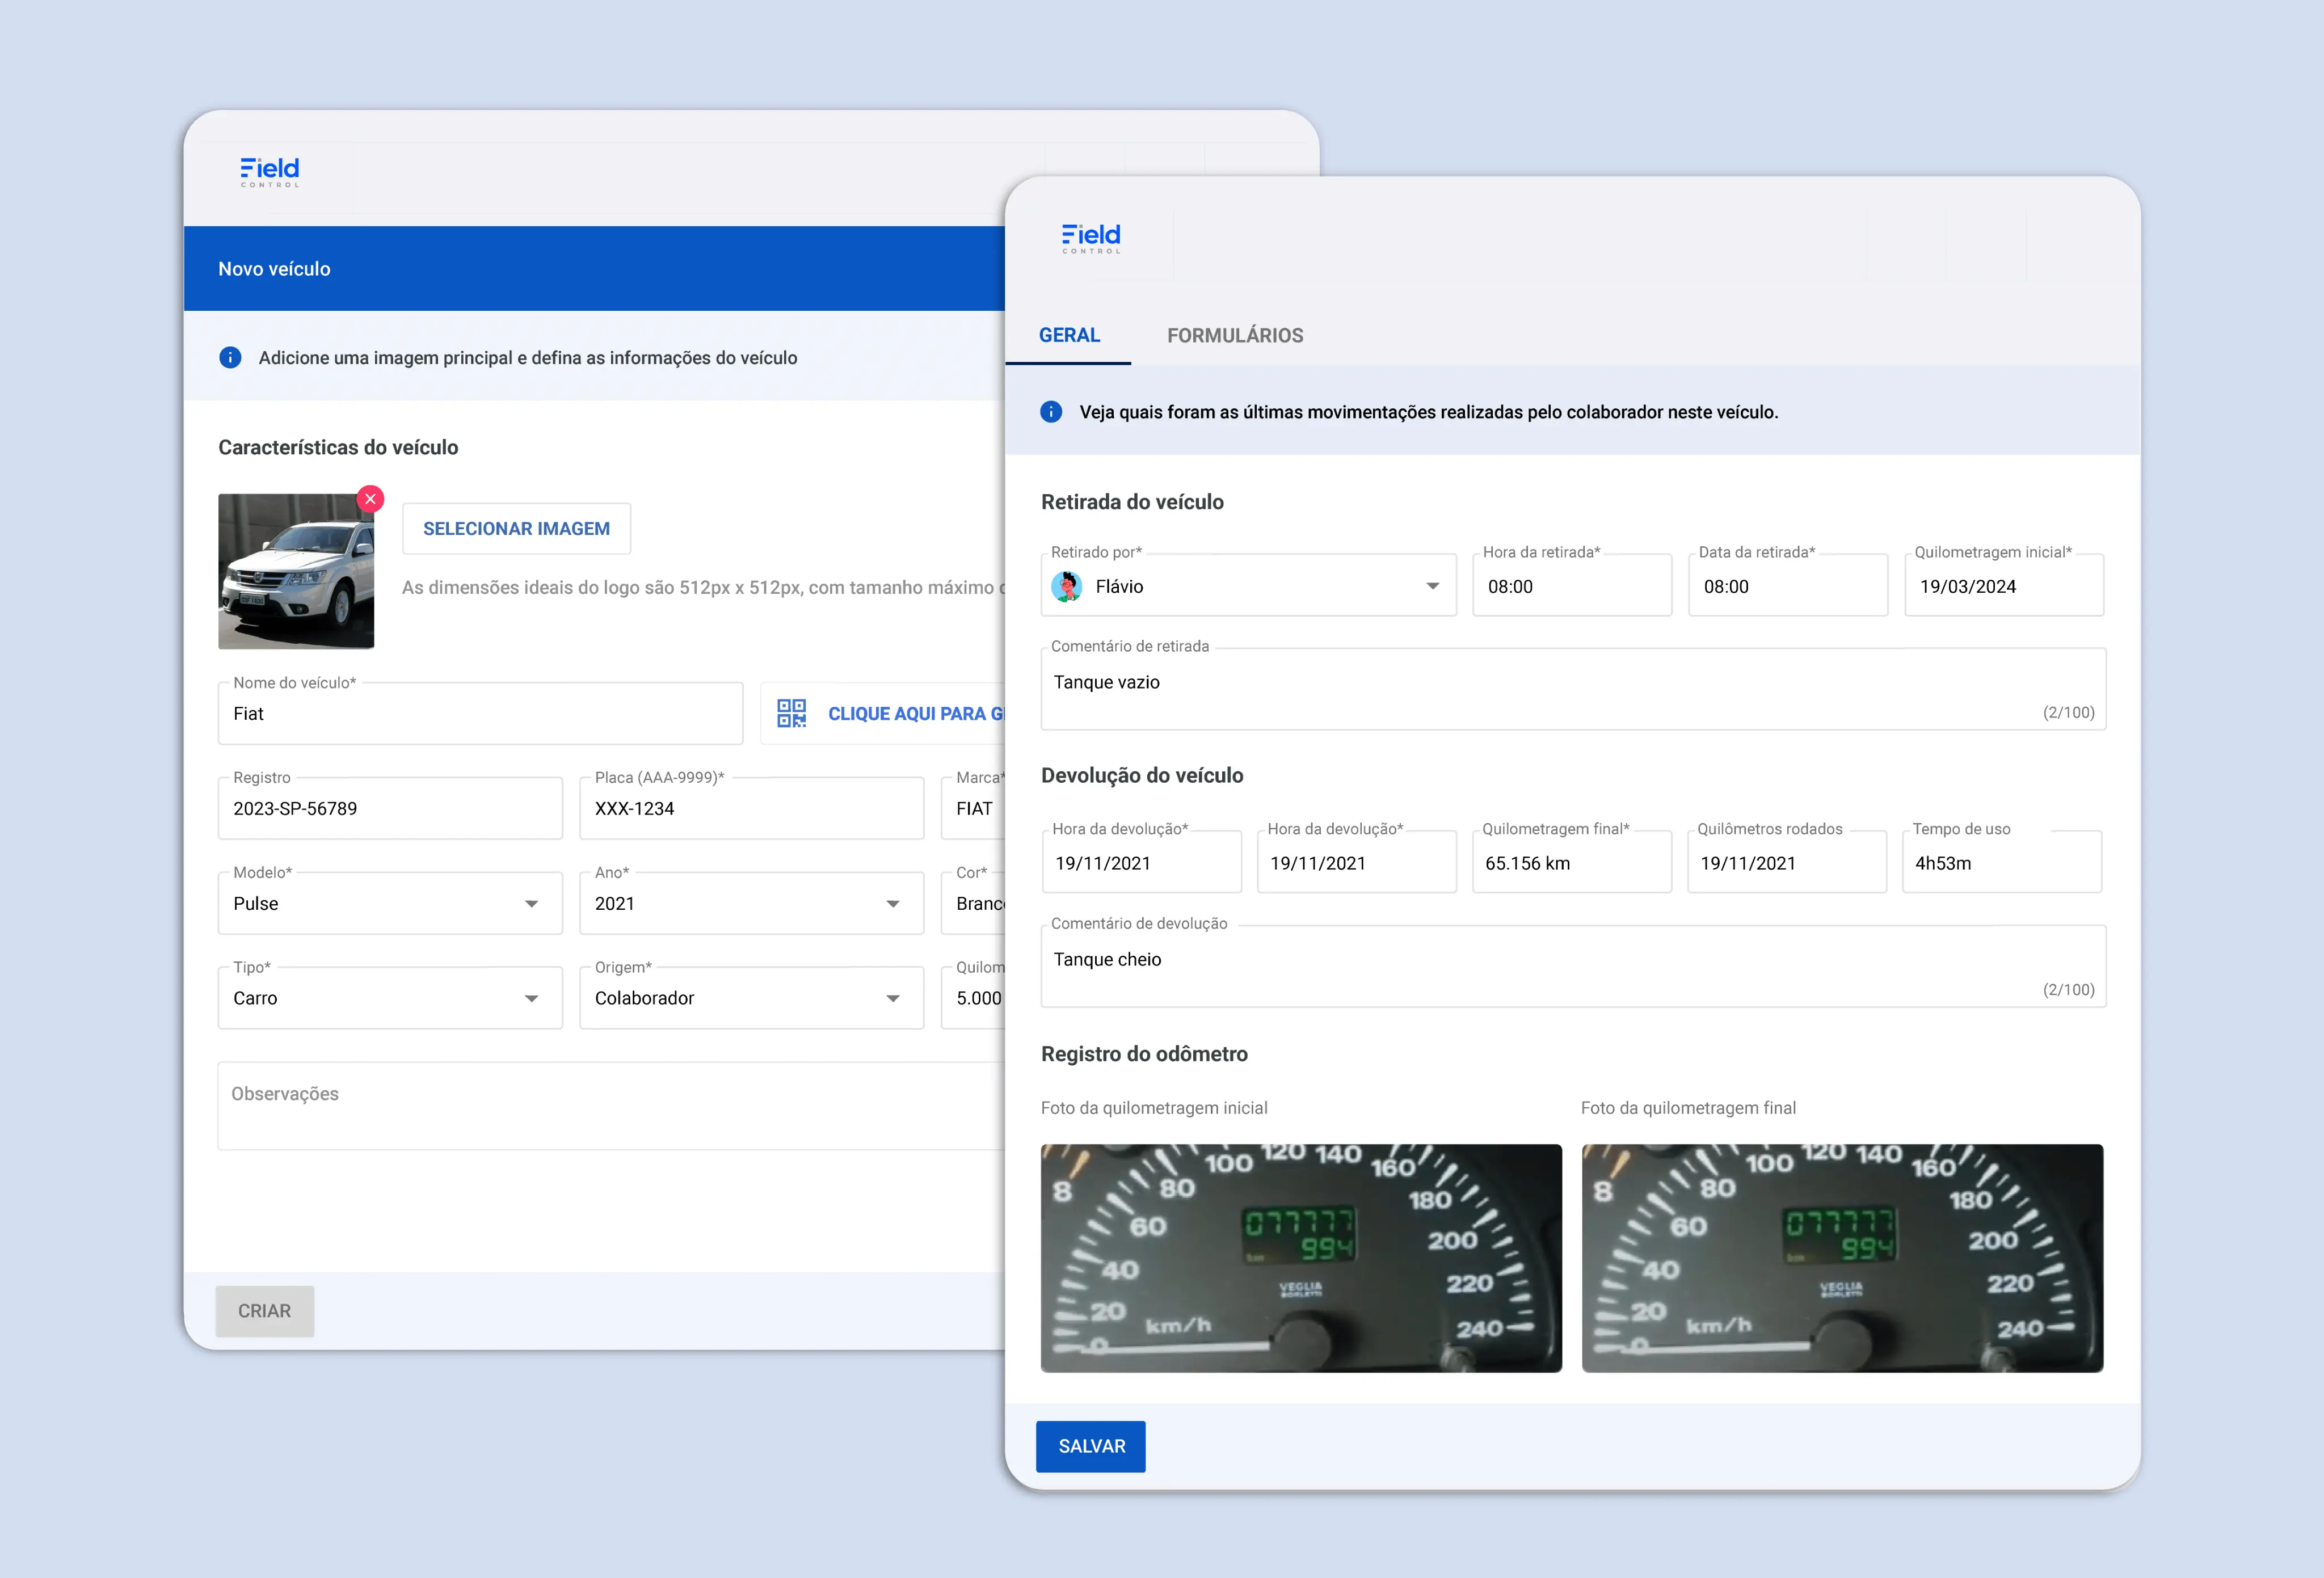Image resolution: width=2324 pixels, height=1578 pixels.
Task: Focus the Quilometragem inicial field
Action: click(2004, 586)
